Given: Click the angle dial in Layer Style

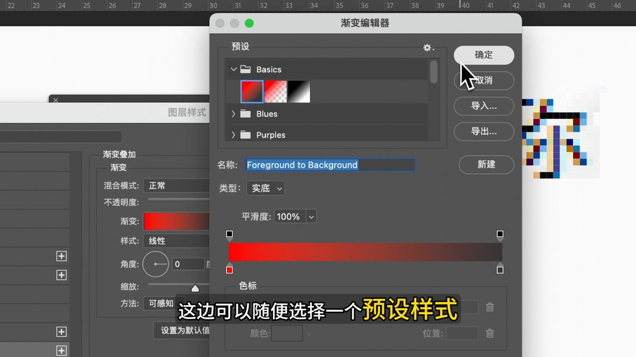Looking at the screenshot, I should coord(156,264).
